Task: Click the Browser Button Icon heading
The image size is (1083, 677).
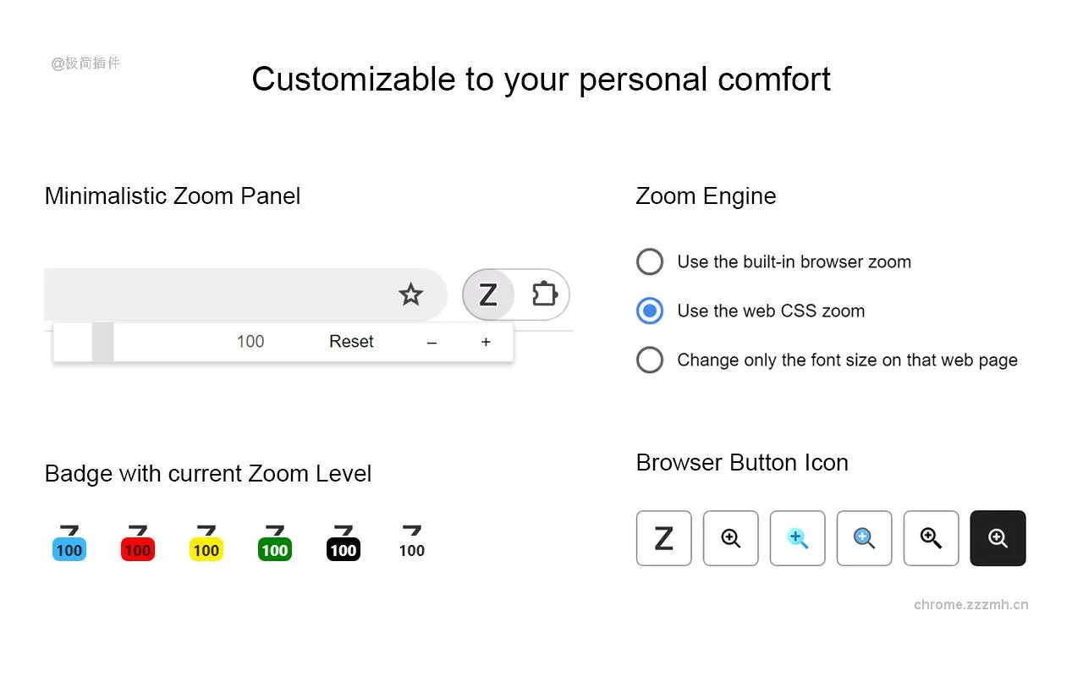Action: point(742,463)
